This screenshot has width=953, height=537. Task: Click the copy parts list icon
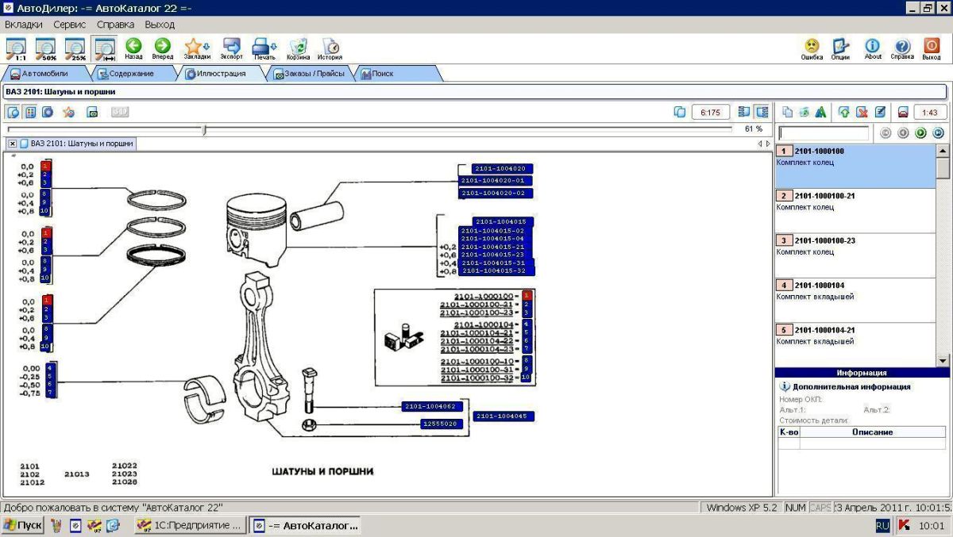[787, 112]
